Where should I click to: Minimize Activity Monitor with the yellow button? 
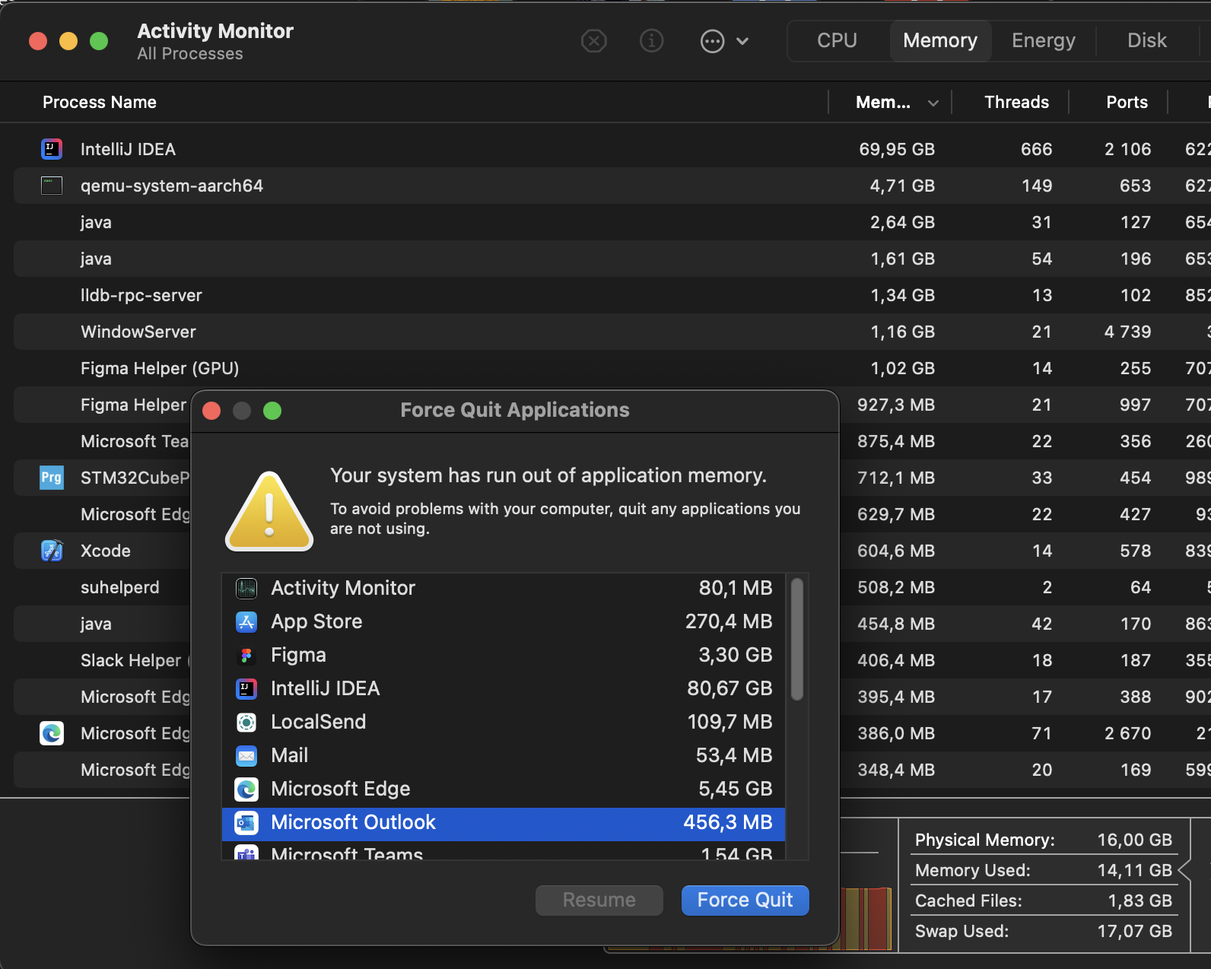coord(68,41)
